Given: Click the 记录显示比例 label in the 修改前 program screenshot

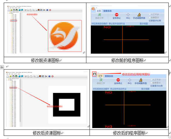Looking at the screenshot, I should coord(155,20).
